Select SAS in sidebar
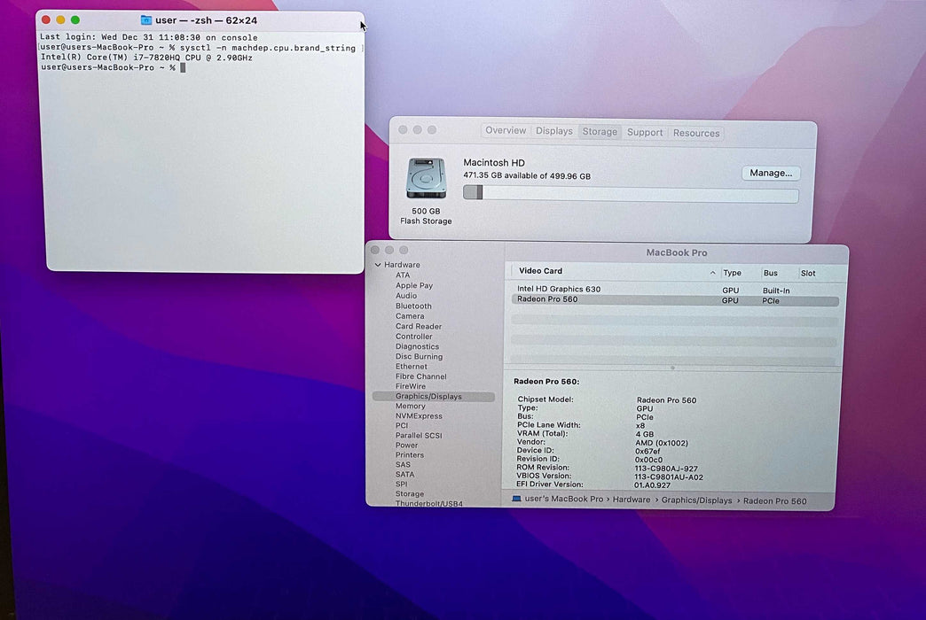 click(x=403, y=465)
